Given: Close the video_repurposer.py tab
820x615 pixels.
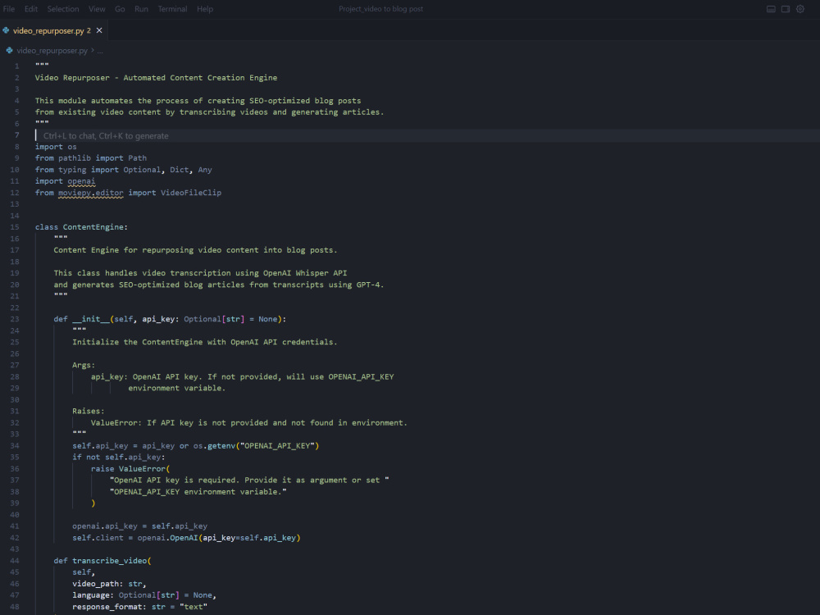Looking at the screenshot, I should [x=99, y=30].
